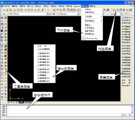This screenshot has height=120, width=135.
Task: Select 改变线型 (CT) in popup menu
Action: click(44, 72)
